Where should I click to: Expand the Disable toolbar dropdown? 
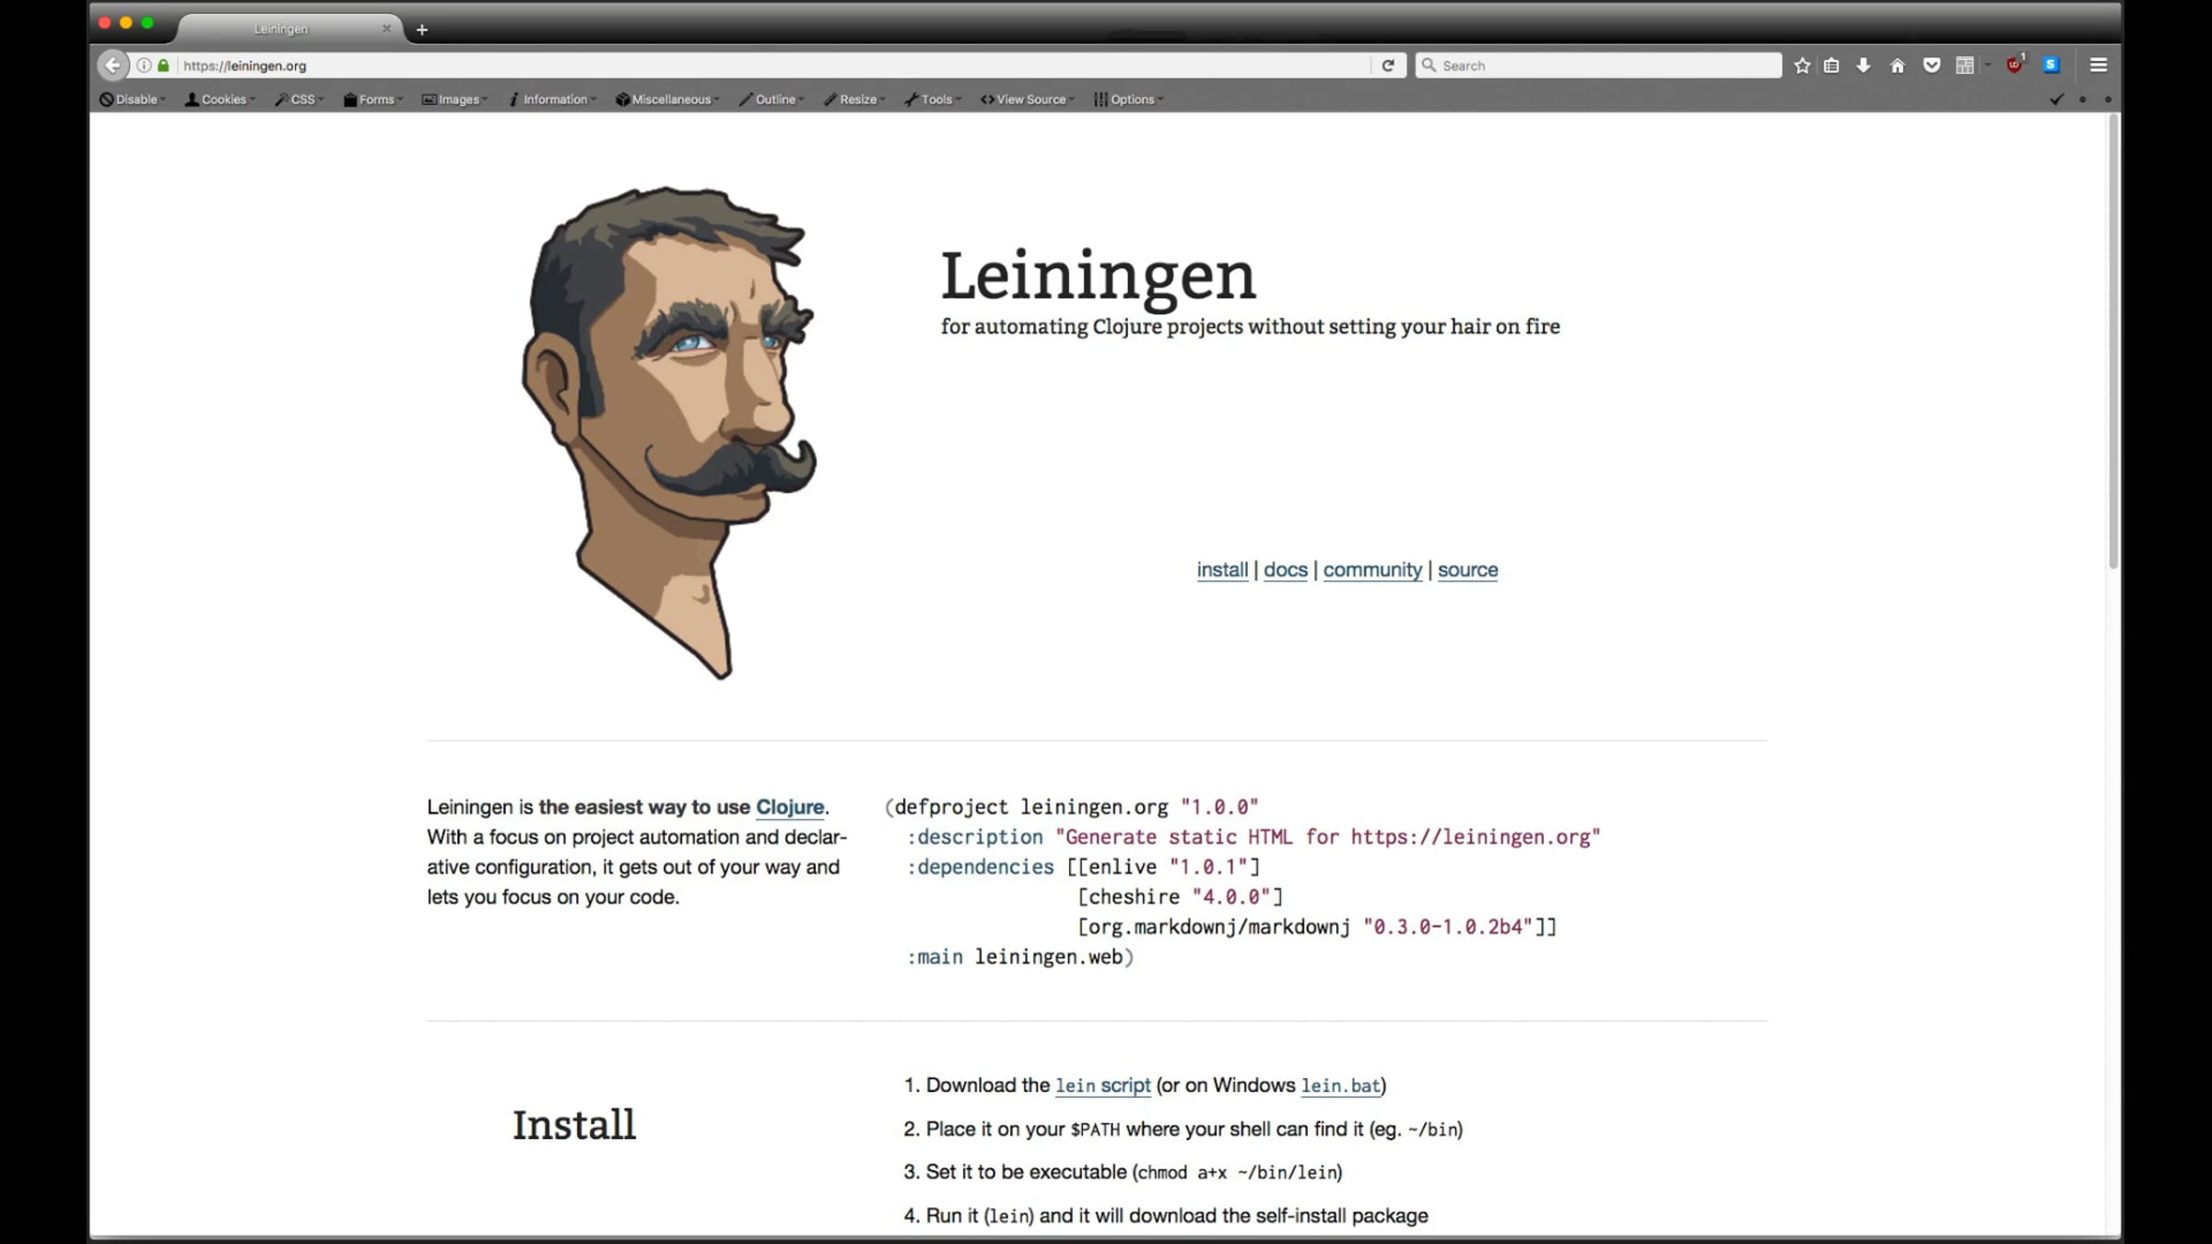tap(133, 100)
